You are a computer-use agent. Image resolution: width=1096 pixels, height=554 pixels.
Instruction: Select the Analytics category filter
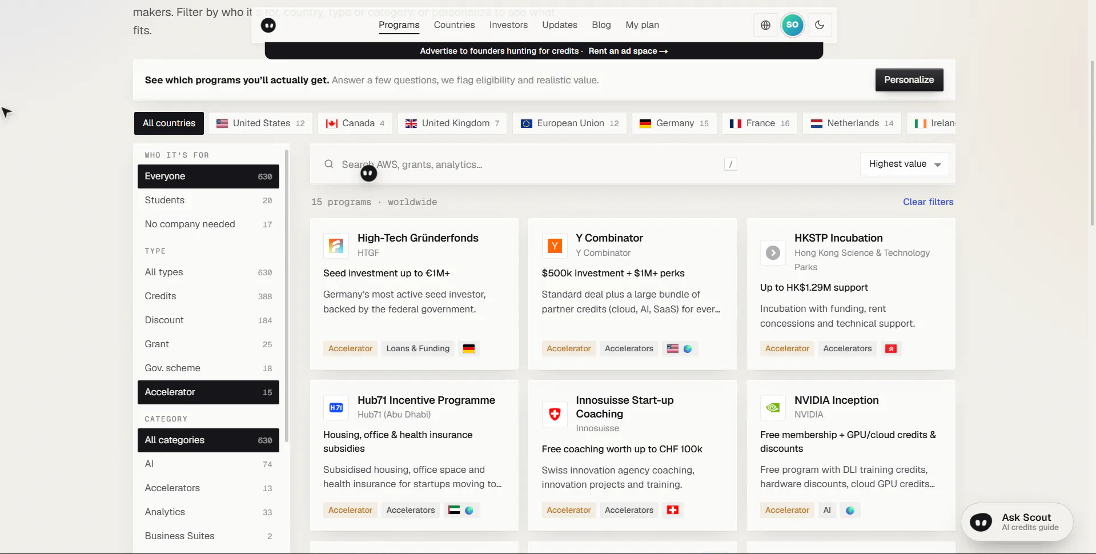pos(208,512)
